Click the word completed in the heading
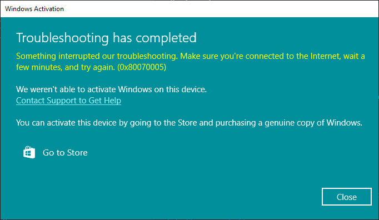Viewport: 379px width, 220px height. pyautogui.click(x=166, y=38)
